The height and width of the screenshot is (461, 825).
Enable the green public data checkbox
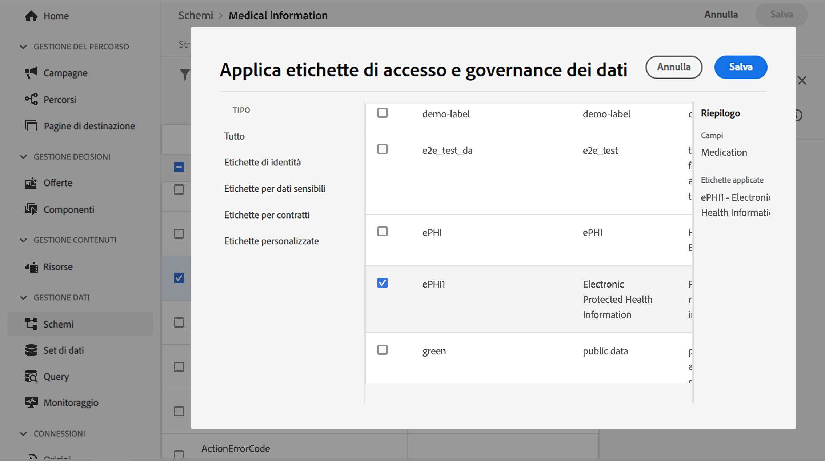pos(382,350)
